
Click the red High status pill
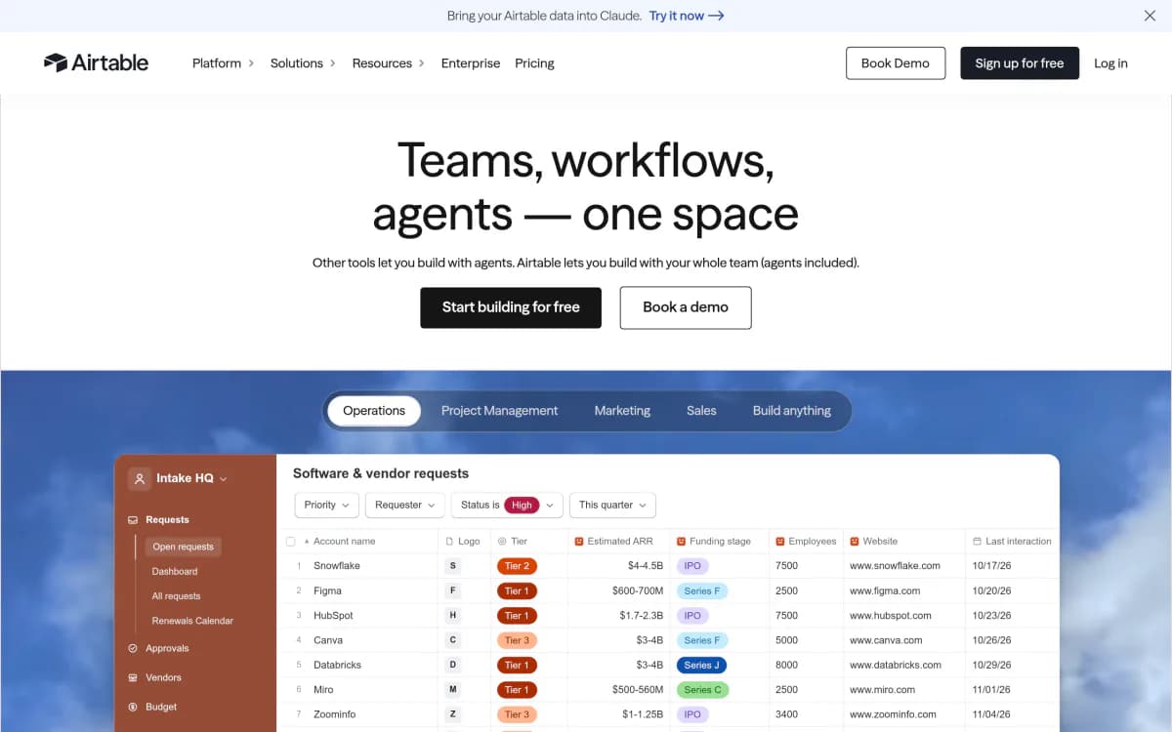(522, 505)
